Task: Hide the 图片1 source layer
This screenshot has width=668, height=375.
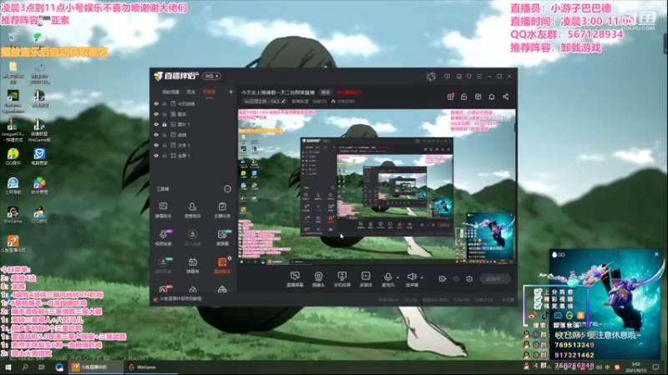Action: point(156,124)
